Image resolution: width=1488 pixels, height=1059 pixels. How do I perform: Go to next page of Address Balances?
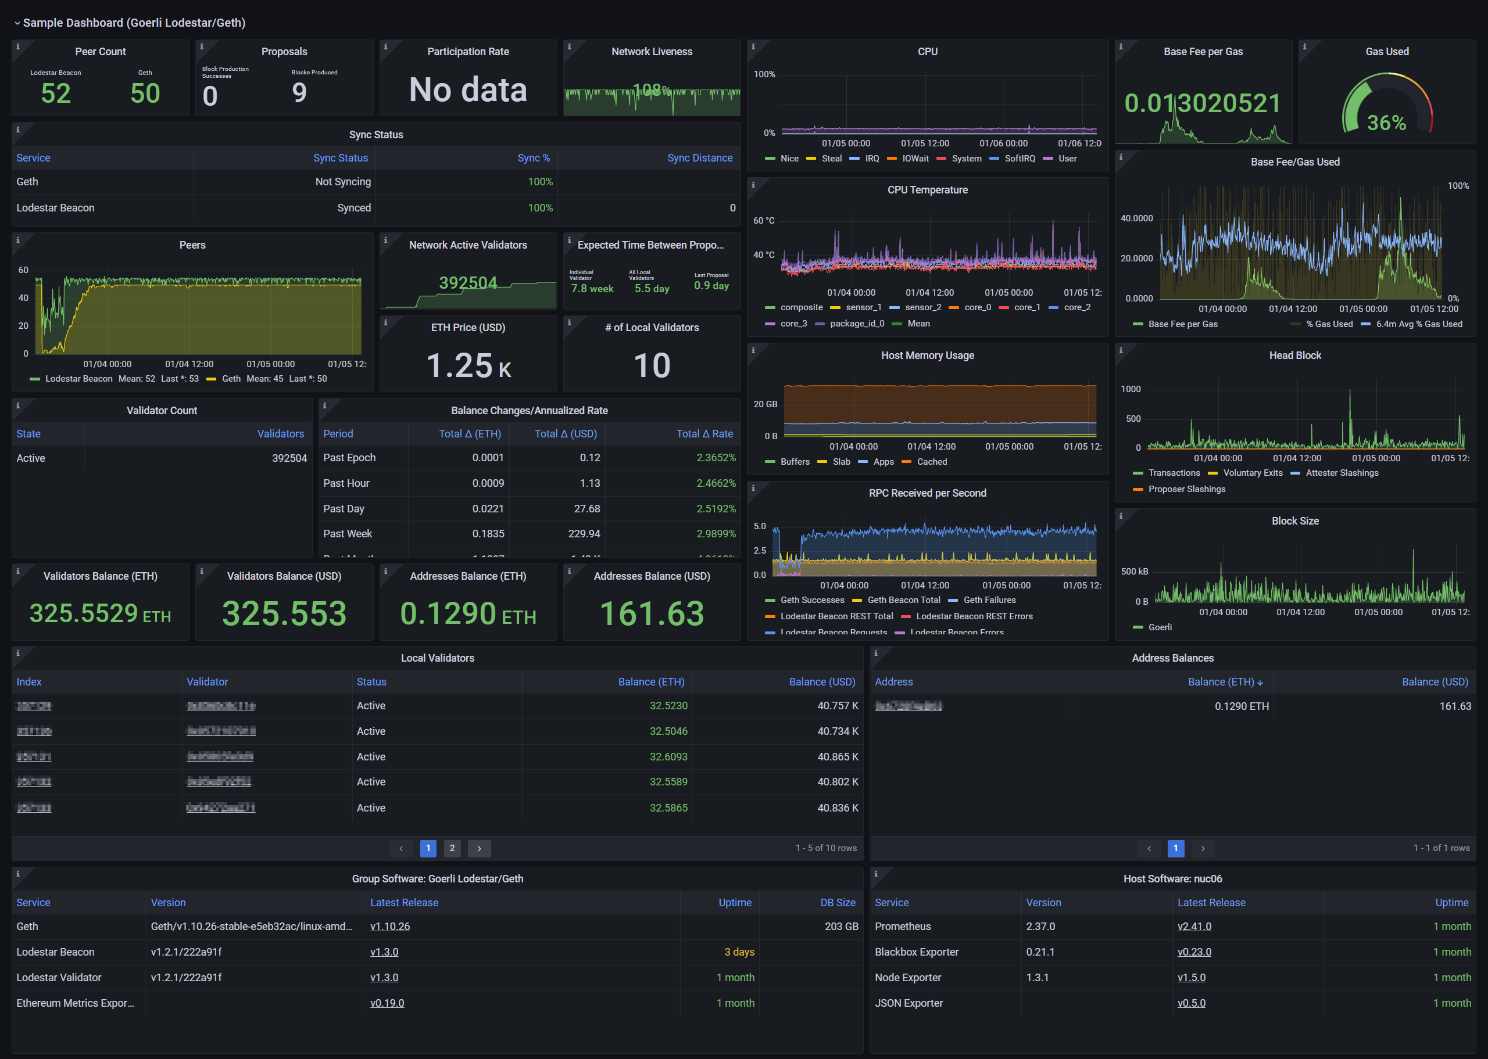pos(1203,849)
